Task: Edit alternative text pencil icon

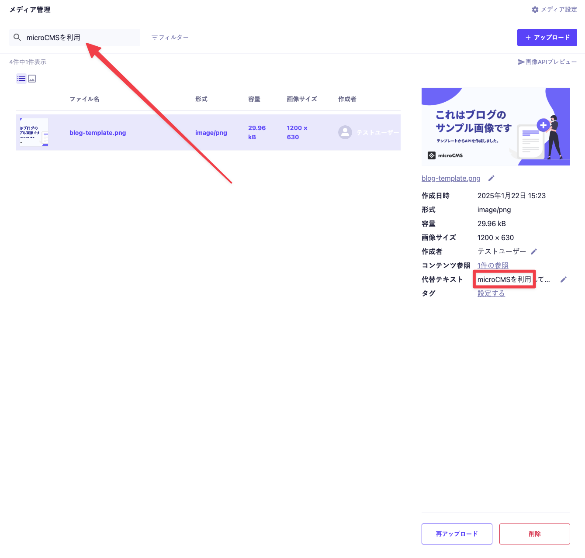Action: [563, 279]
